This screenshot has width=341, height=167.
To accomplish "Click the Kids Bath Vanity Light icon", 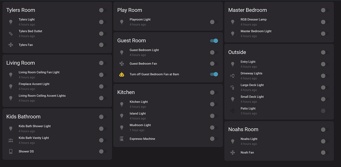I will [x=11, y=140].
